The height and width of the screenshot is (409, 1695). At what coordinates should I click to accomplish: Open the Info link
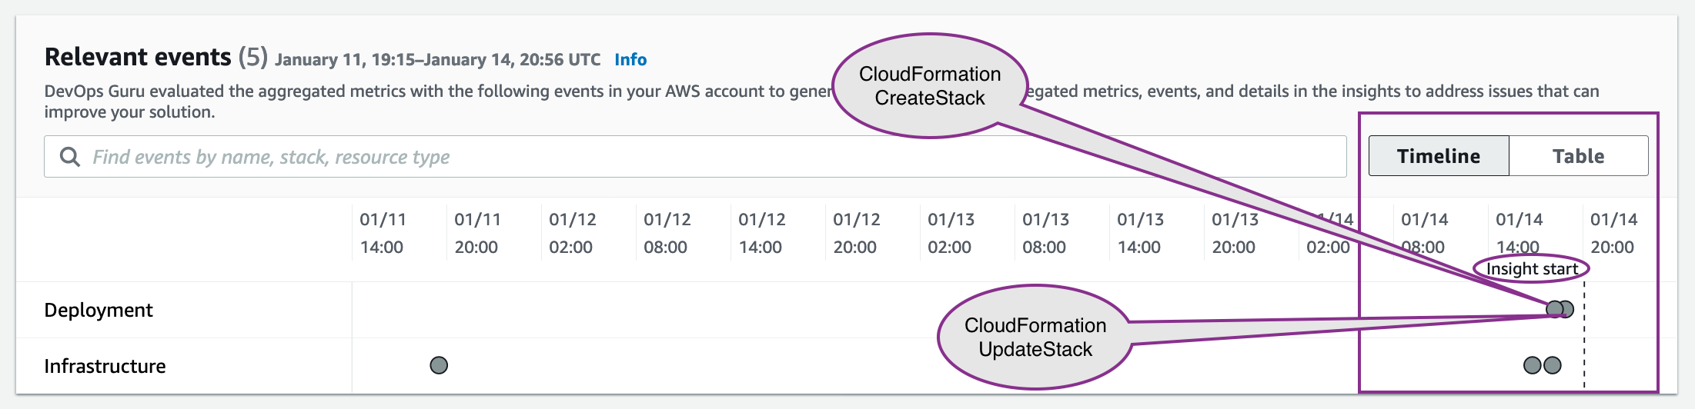(630, 60)
